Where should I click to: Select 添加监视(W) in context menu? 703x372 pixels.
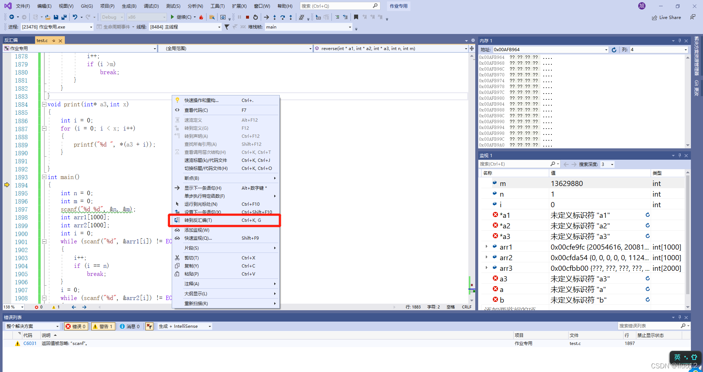[x=225, y=230]
